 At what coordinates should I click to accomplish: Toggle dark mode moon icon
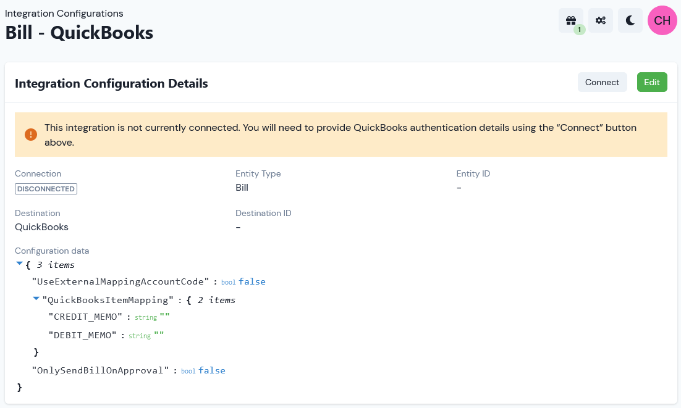click(630, 20)
